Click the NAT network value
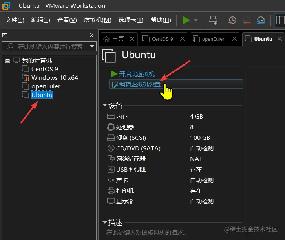Viewport: 285px width, 240px height. tap(196, 159)
